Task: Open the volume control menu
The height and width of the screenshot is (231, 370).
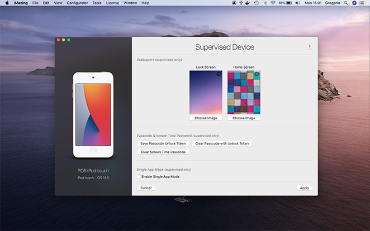Action: tap(297, 3)
